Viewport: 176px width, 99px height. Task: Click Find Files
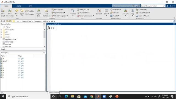click(x=30, y=11)
